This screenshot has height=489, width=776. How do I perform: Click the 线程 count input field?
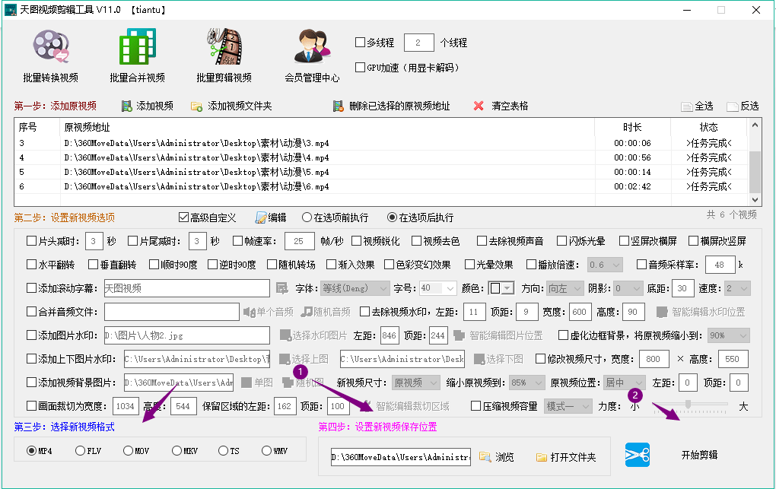tap(418, 43)
